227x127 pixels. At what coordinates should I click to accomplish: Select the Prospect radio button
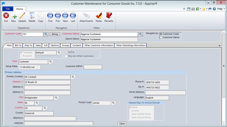pos(21,56)
